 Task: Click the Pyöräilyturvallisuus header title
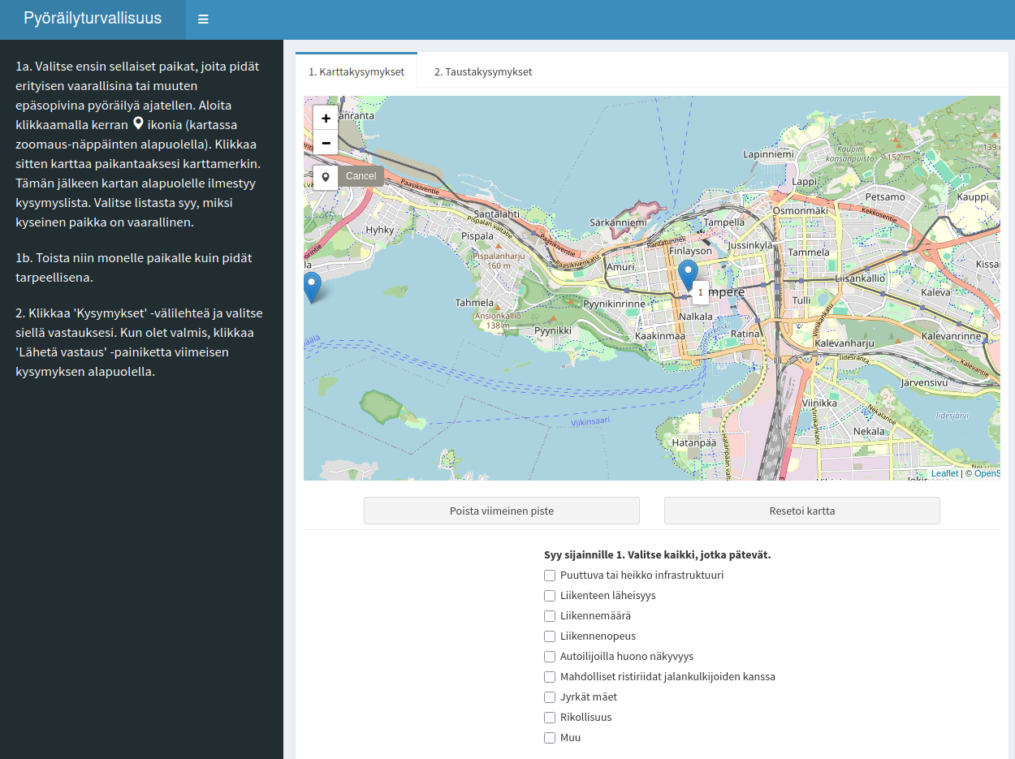93,19
